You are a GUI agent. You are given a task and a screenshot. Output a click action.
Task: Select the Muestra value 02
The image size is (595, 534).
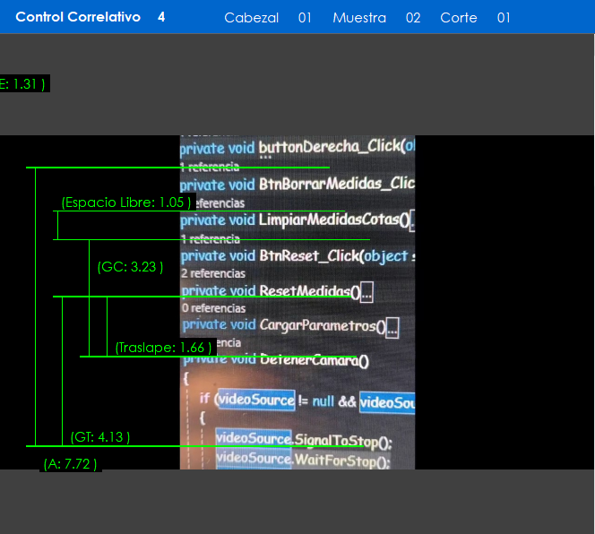tap(412, 18)
